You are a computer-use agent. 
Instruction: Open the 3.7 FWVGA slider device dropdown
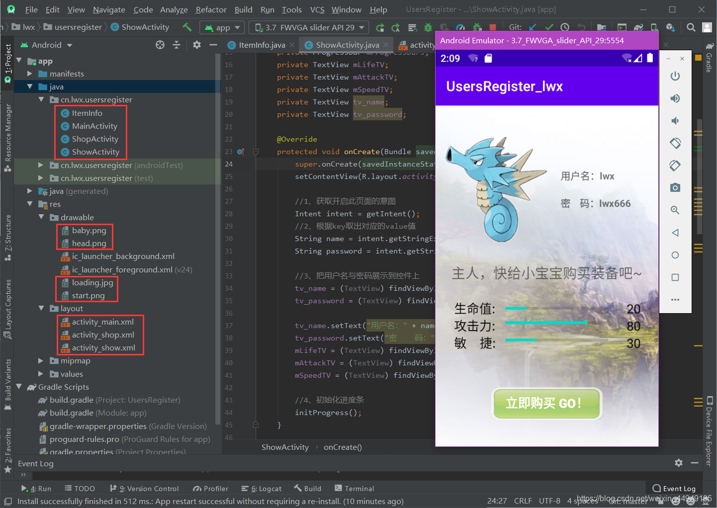[309, 28]
